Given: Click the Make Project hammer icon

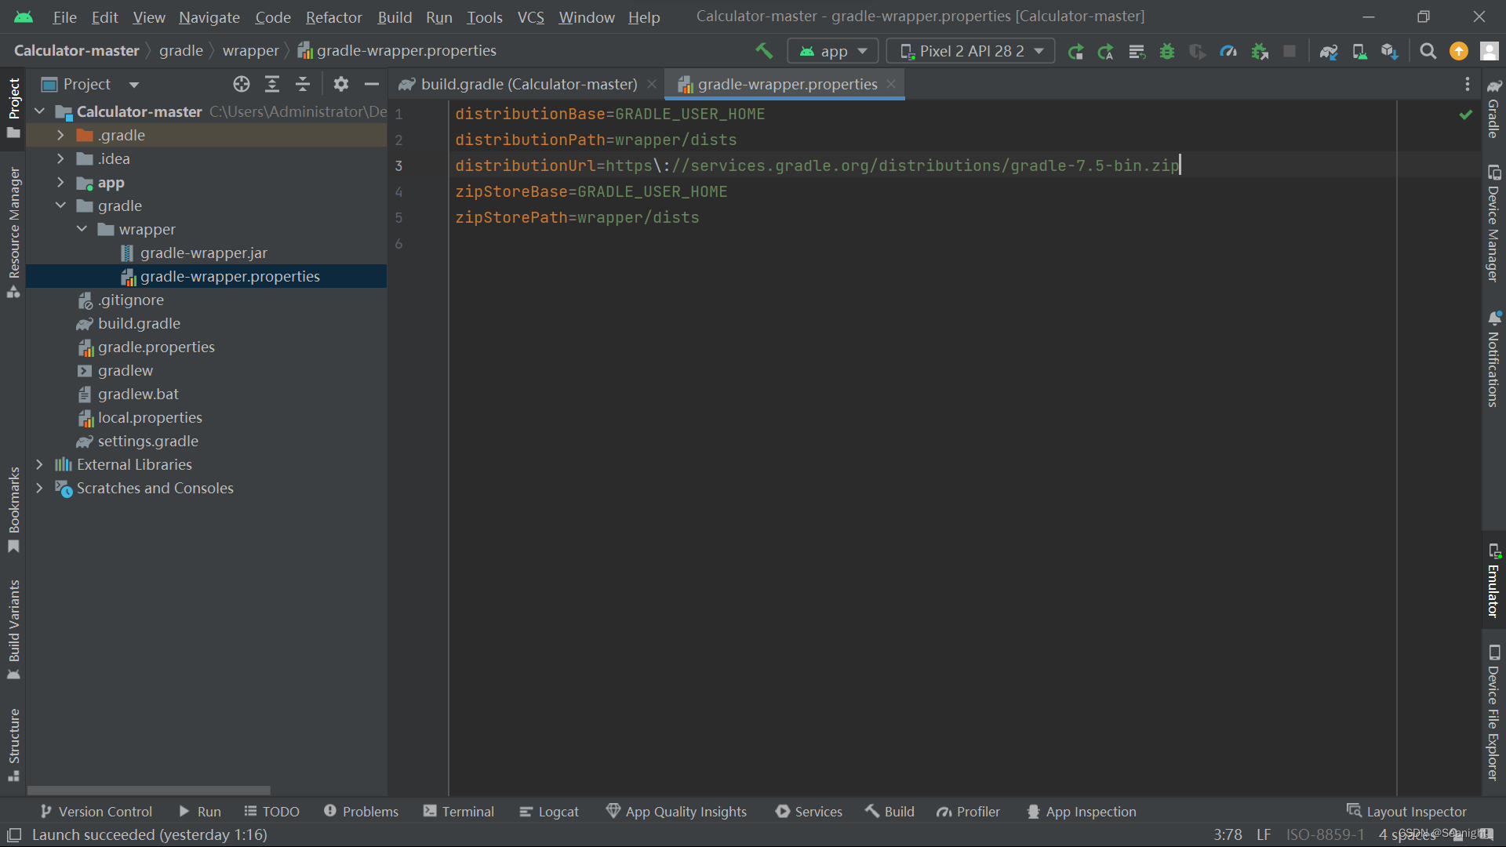Looking at the screenshot, I should [x=764, y=51].
